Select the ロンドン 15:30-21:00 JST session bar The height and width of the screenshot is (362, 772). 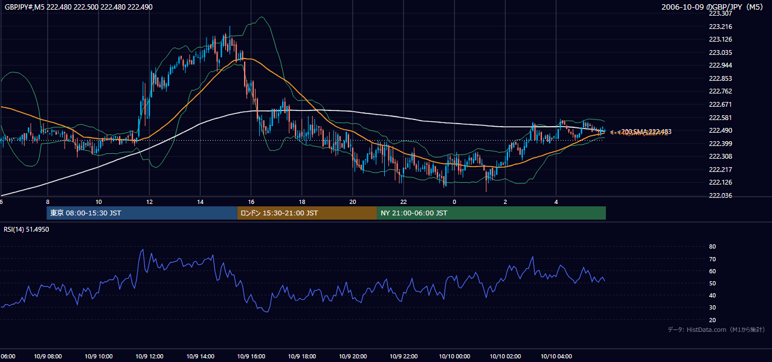tap(307, 213)
